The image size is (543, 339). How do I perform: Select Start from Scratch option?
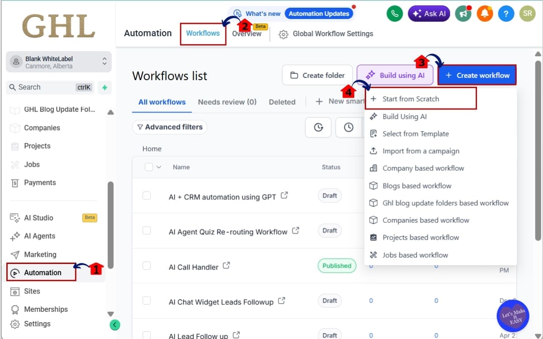[420, 99]
